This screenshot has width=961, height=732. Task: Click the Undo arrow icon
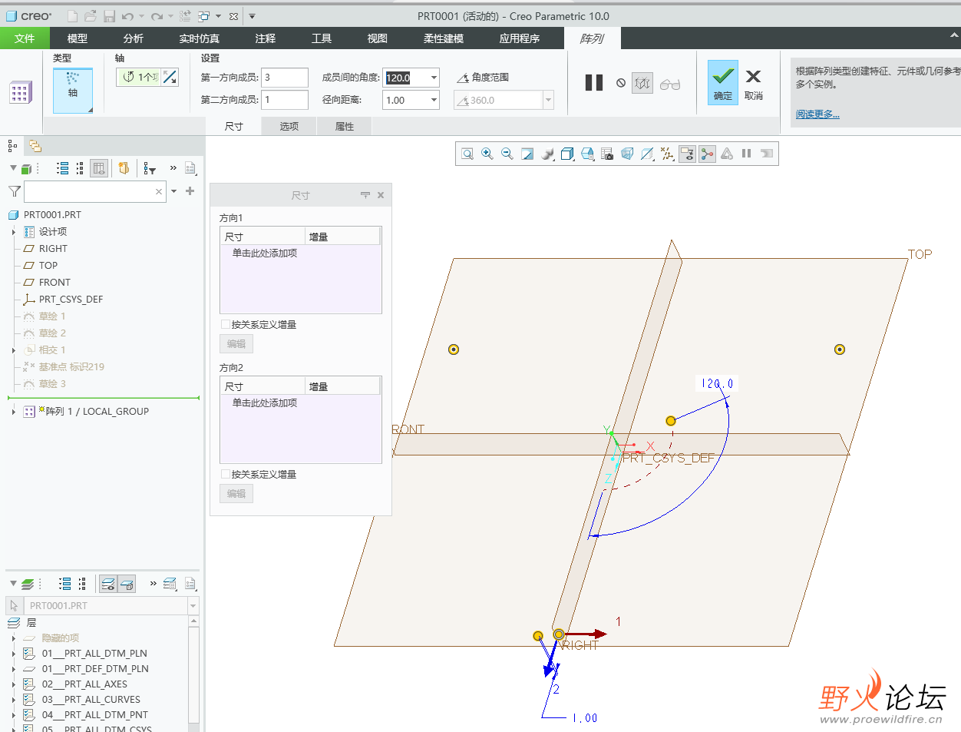point(128,16)
